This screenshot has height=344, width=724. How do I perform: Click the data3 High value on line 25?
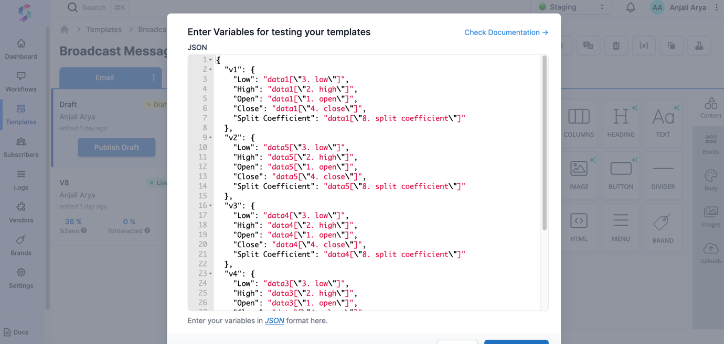(311, 293)
